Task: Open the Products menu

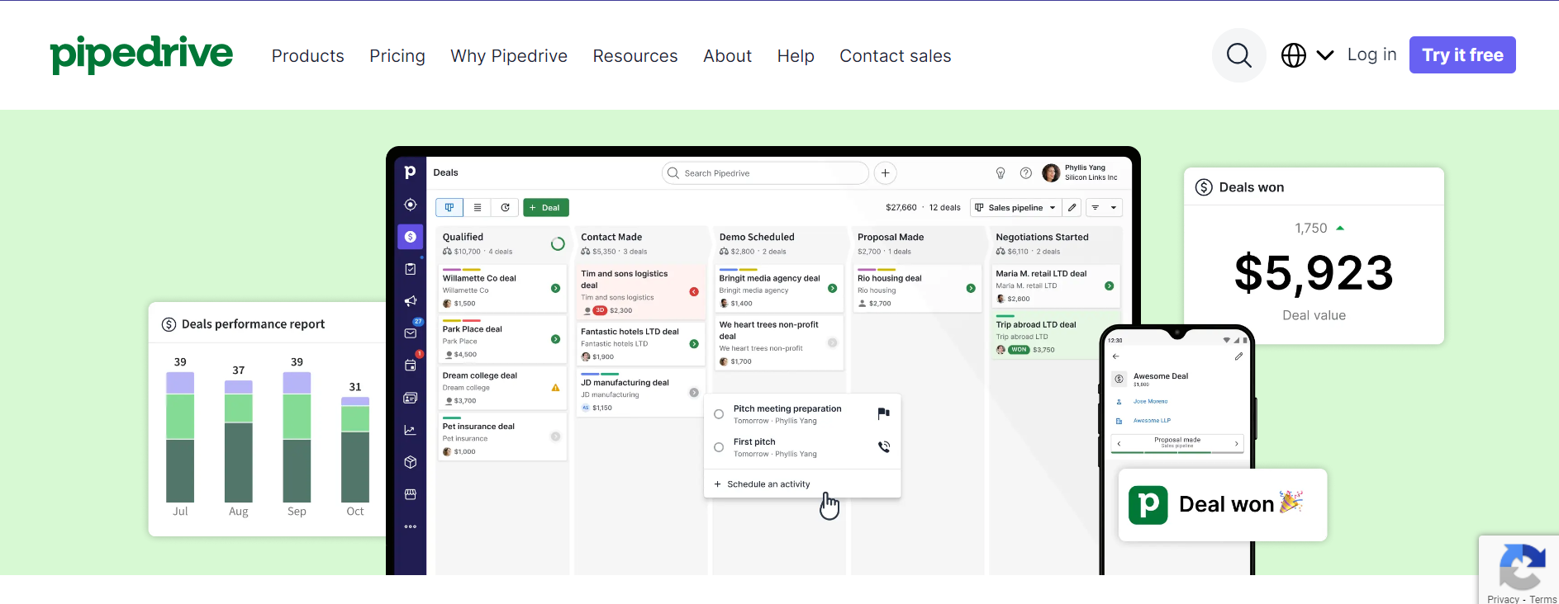Action: coord(307,56)
